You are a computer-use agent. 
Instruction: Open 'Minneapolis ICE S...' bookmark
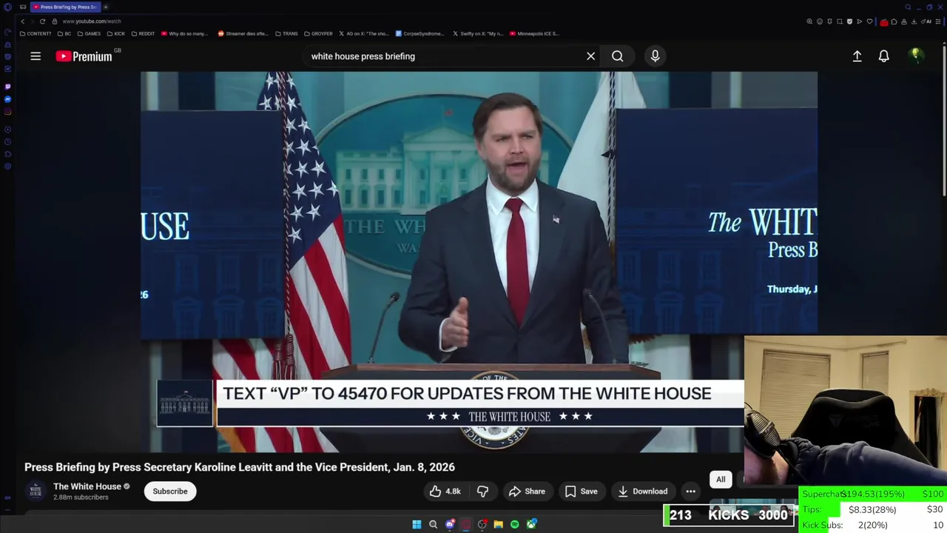tap(534, 33)
